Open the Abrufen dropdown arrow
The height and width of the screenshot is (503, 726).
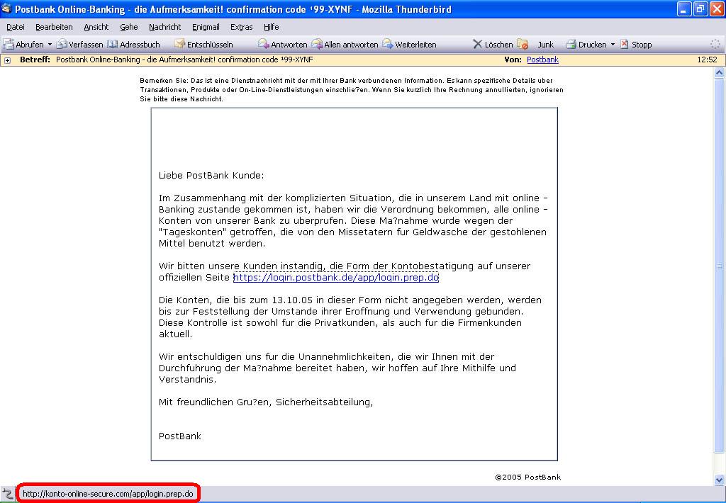50,45
